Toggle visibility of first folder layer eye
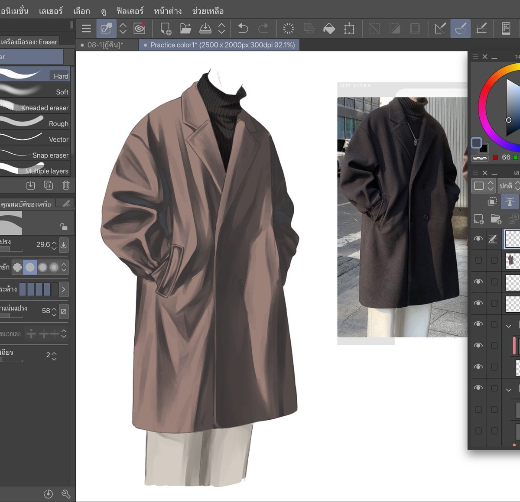Screen dimensions: 520x502 point(478,324)
